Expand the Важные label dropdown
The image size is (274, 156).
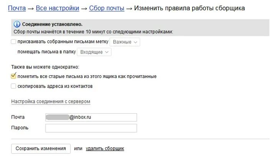click(125, 42)
